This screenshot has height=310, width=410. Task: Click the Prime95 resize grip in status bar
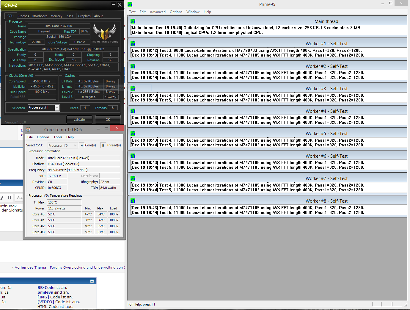[406, 305]
